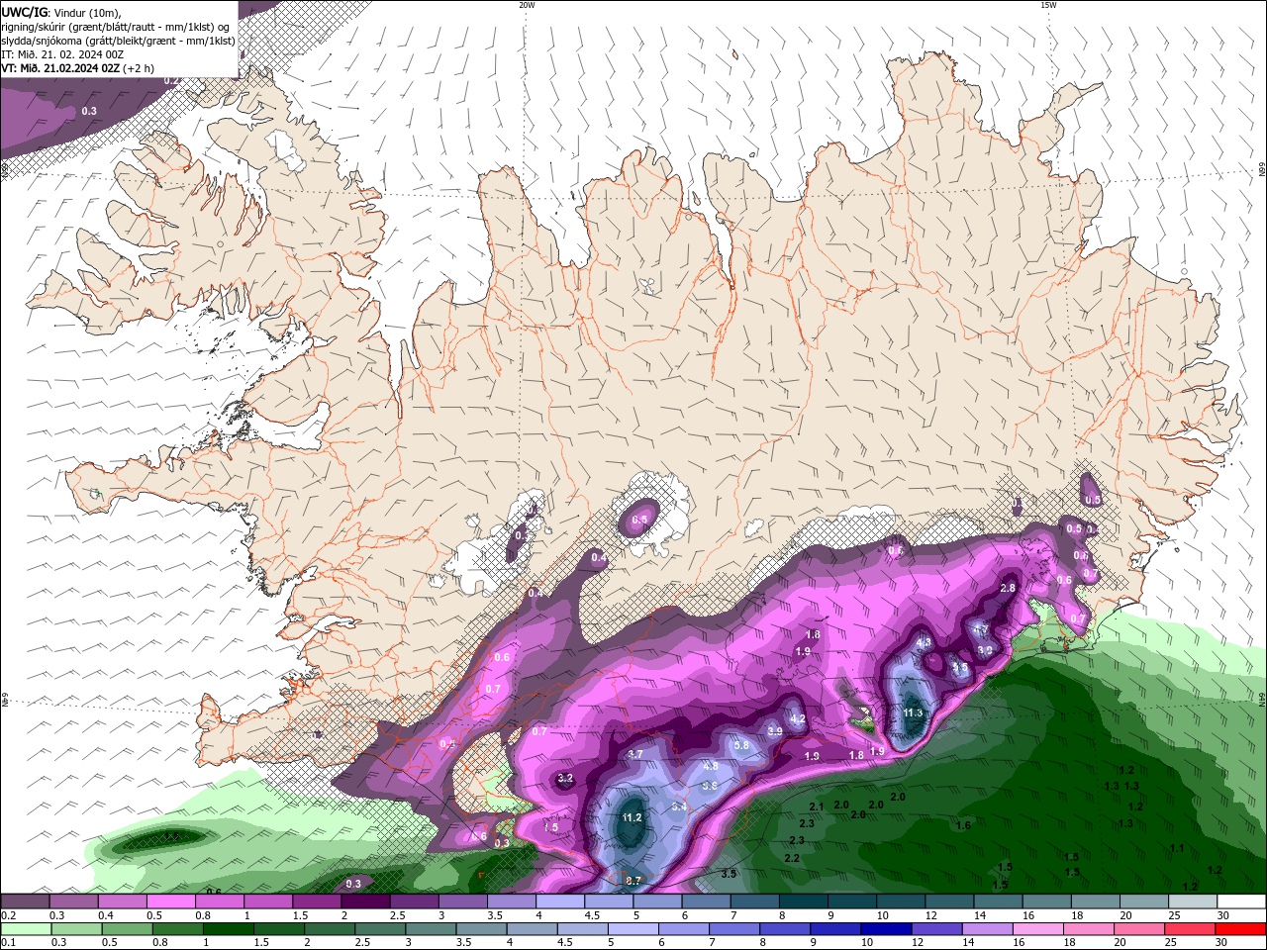
Task: Click the UWC/IG title text
Action: [26, 12]
